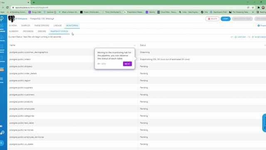Open the Last Day time range dropdown
The width and height of the screenshot is (266, 150).
pyautogui.click(x=240, y=37)
